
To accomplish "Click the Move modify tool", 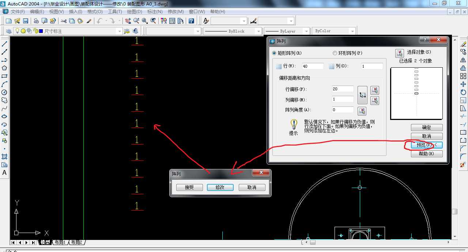I will (463, 84).
